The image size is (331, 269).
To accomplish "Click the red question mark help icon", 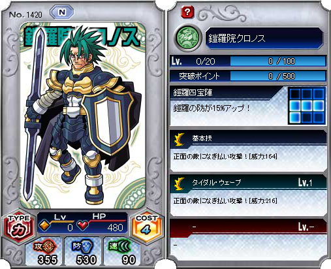I will pyautogui.click(x=187, y=12).
